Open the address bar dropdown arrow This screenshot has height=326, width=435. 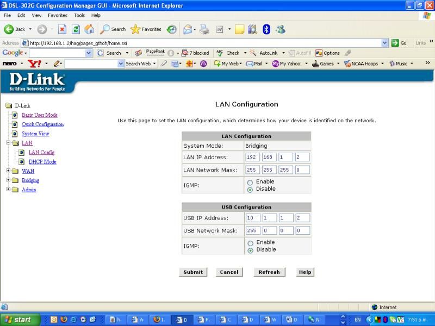(x=385, y=43)
